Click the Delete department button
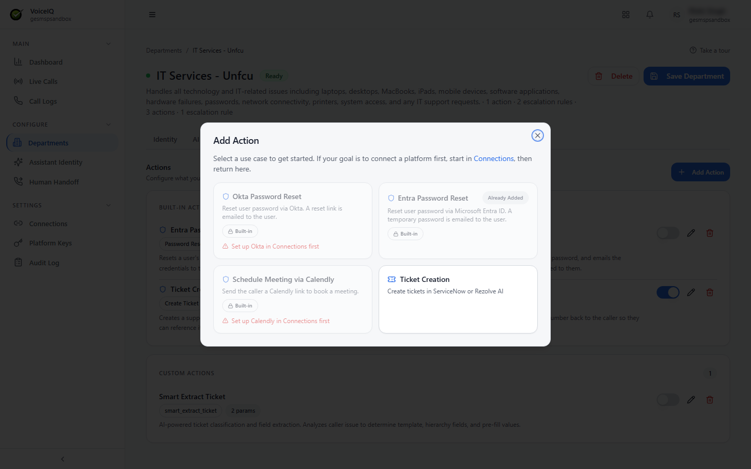 point(613,76)
